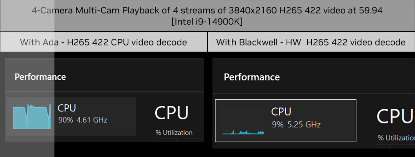Click the utilization chart grid in Blackwell panel
Image resolution: width=415 pixels, height=157 pixels.
point(396,146)
